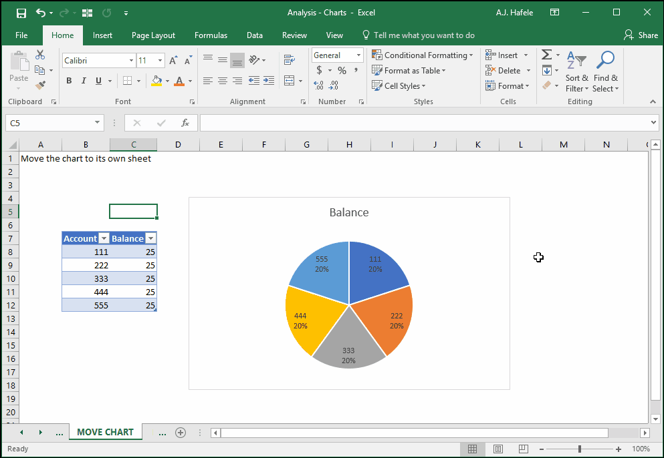Apply the fill color bucket
This screenshot has height=458, width=664.
(x=156, y=80)
